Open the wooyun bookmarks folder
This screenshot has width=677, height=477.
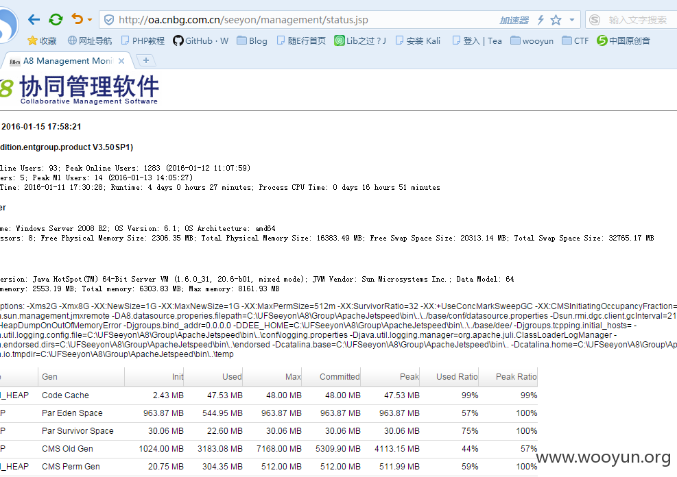(532, 40)
